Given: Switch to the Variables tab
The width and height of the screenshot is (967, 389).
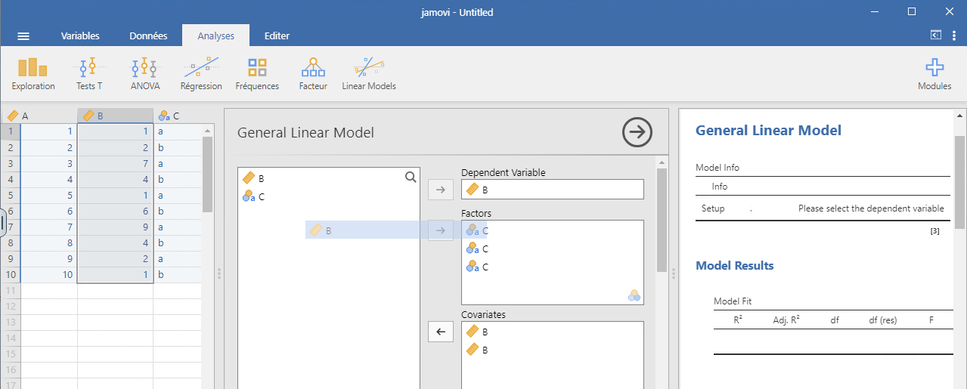Looking at the screenshot, I should [80, 36].
